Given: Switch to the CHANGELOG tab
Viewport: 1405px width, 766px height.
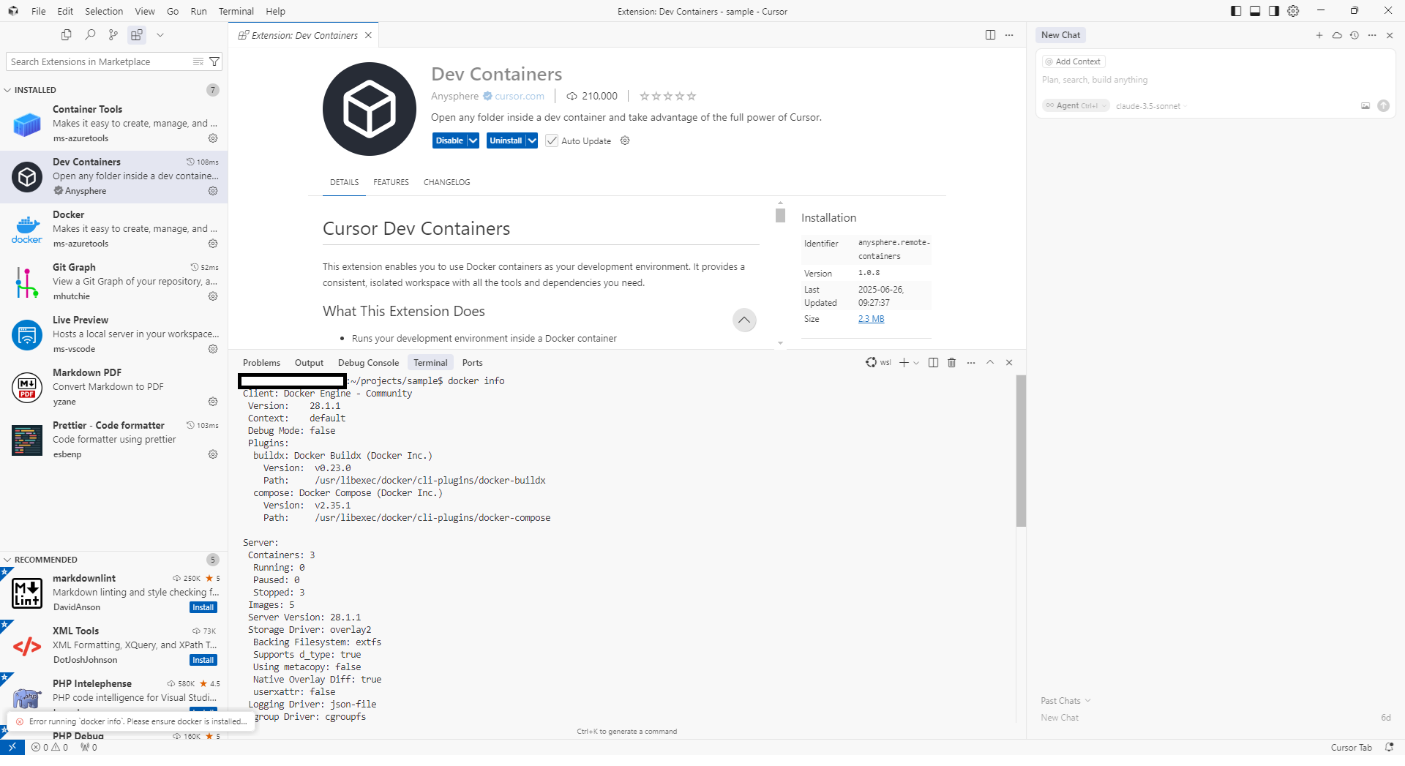Looking at the screenshot, I should 446,182.
